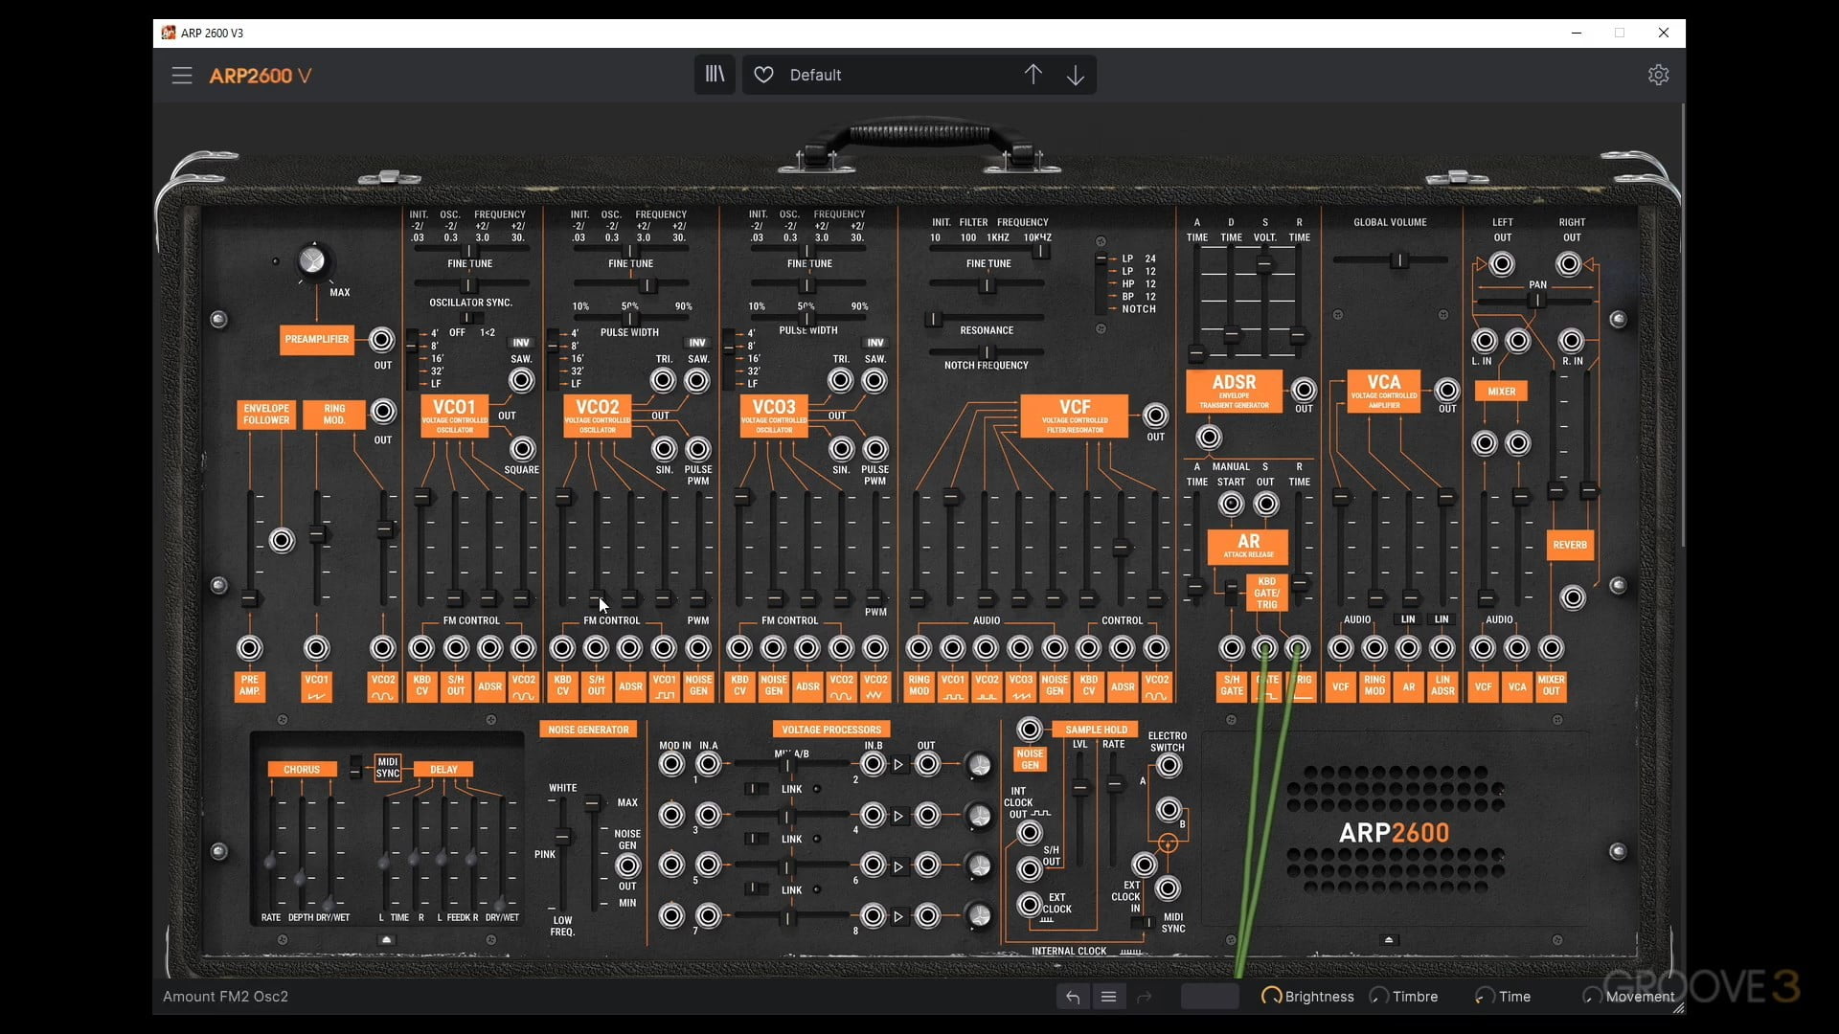Expand the keyboard arrow below the speaker grille
The width and height of the screenshot is (1839, 1034).
(1389, 940)
